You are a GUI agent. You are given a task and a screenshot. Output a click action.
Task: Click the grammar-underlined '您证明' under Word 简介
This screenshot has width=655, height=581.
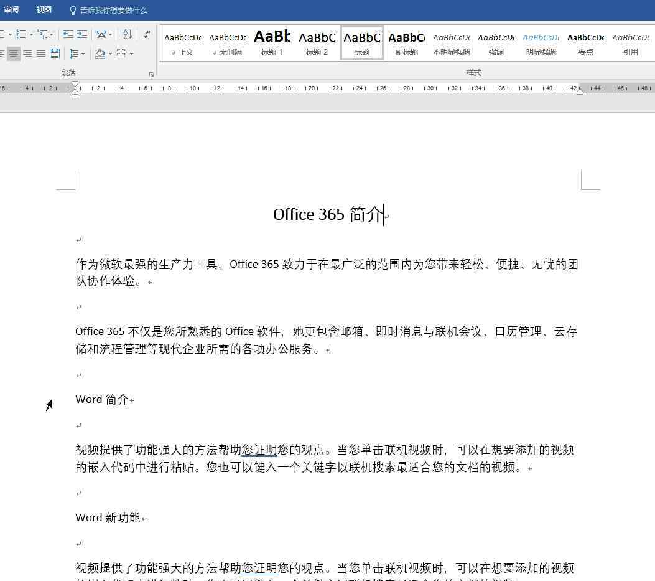click(259, 450)
